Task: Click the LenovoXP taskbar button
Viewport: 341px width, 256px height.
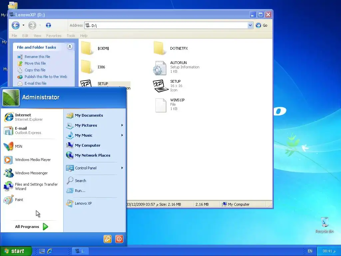Action: [x=80, y=251]
